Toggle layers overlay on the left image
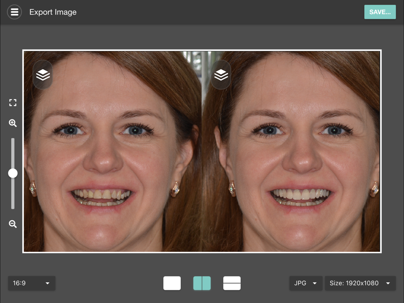This screenshot has height=303, width=404. [42, 75]
